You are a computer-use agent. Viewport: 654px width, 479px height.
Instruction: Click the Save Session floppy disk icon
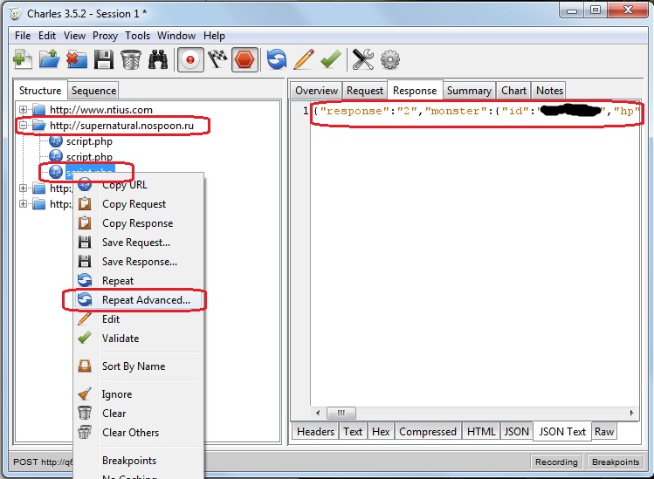[x=103, y=59]
